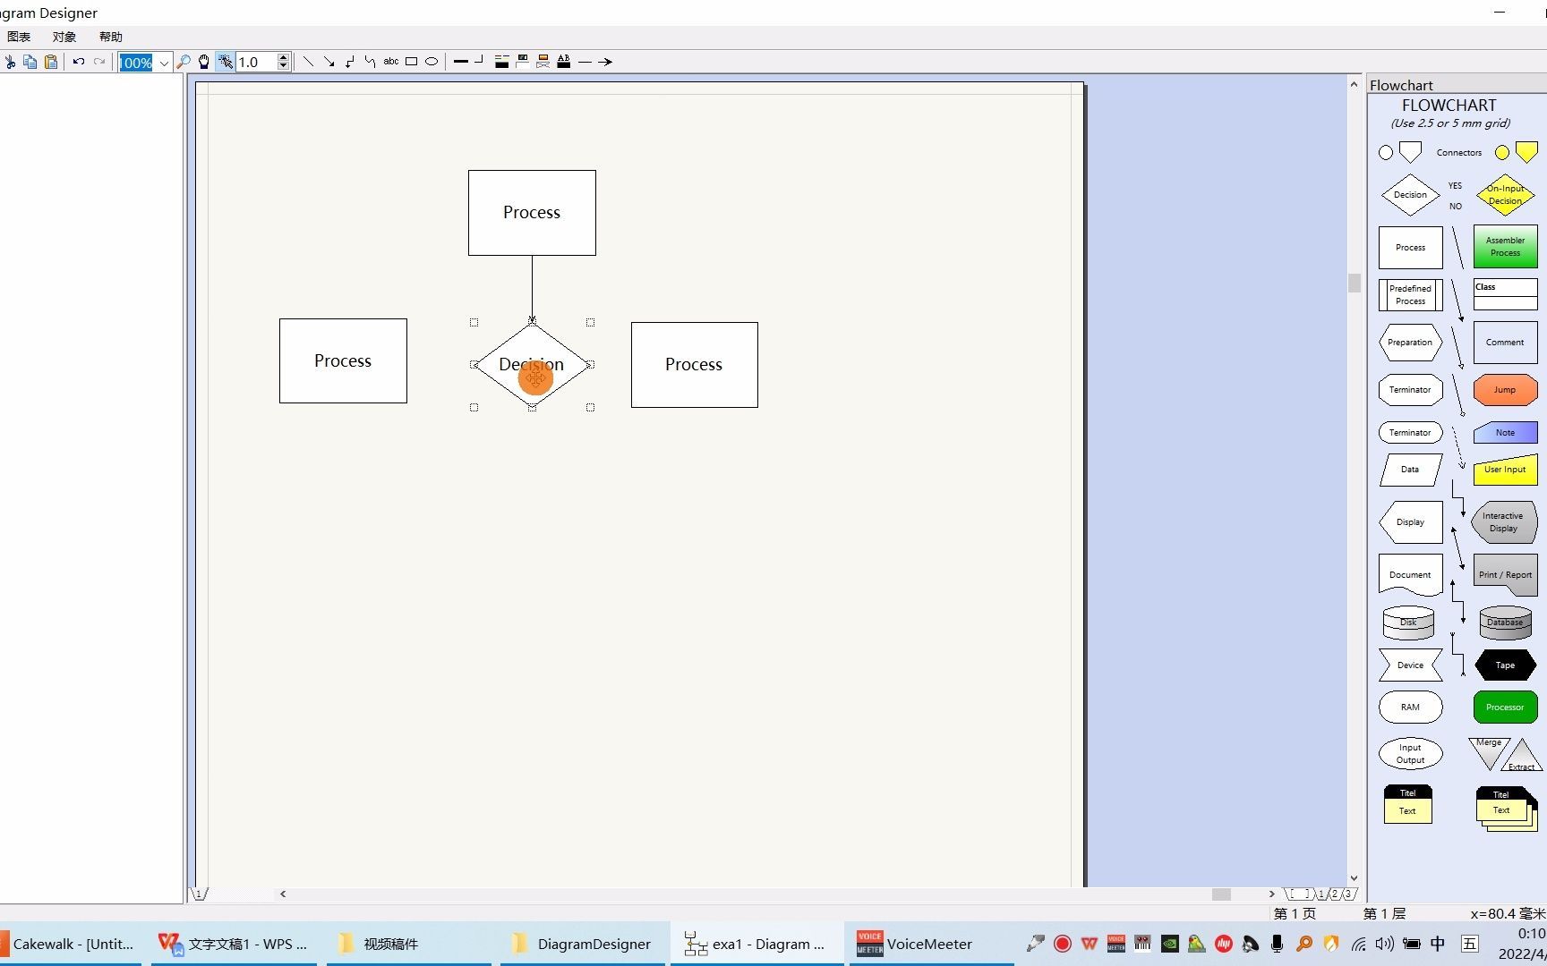The image size is (1547, 966).
Task: Select the hand pan tool
Action: (x=204, y=62)
